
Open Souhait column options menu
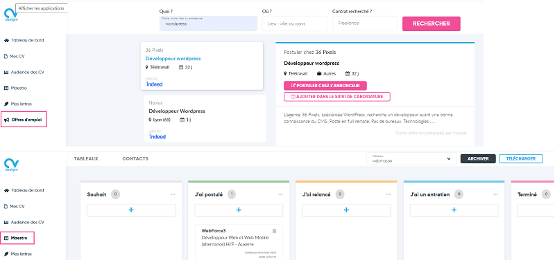click(173, 194)
